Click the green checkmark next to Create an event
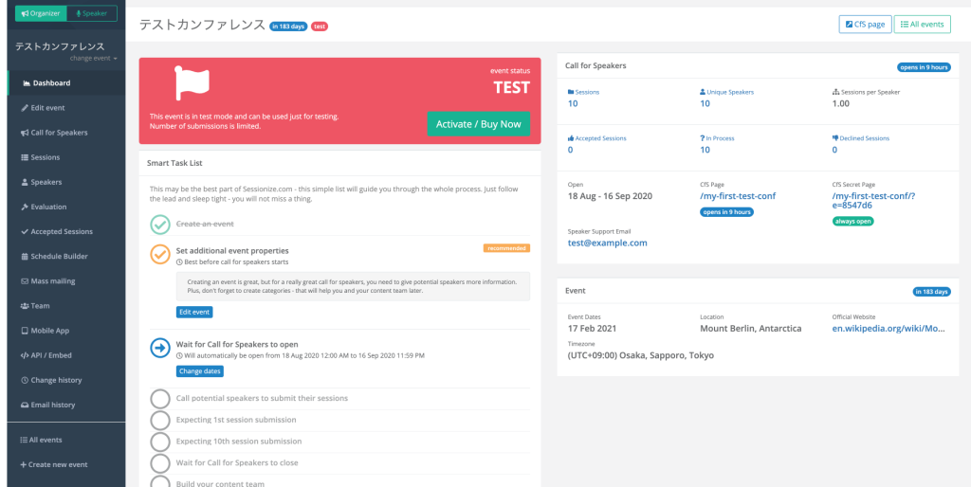 coord(160,225)
